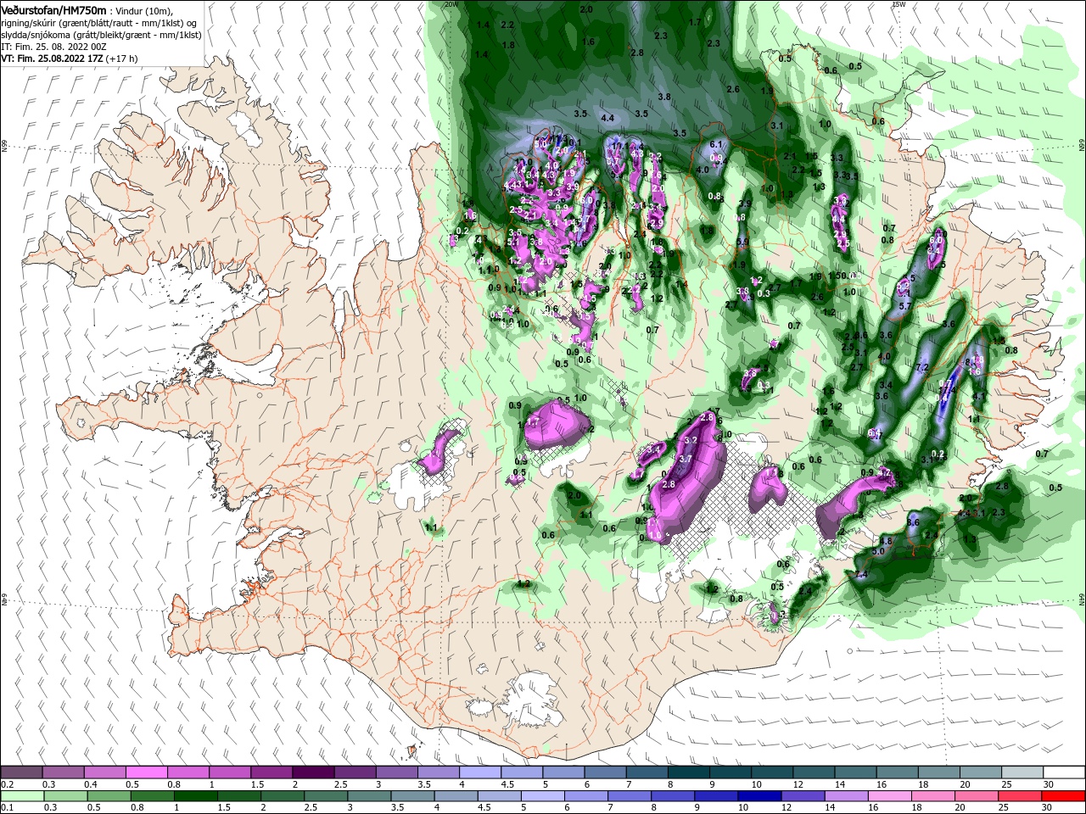The width and height of the screenshot is (1086, 814).
Task: Pick pink 18 swatch in rain scale
Action: coord(934,796)
